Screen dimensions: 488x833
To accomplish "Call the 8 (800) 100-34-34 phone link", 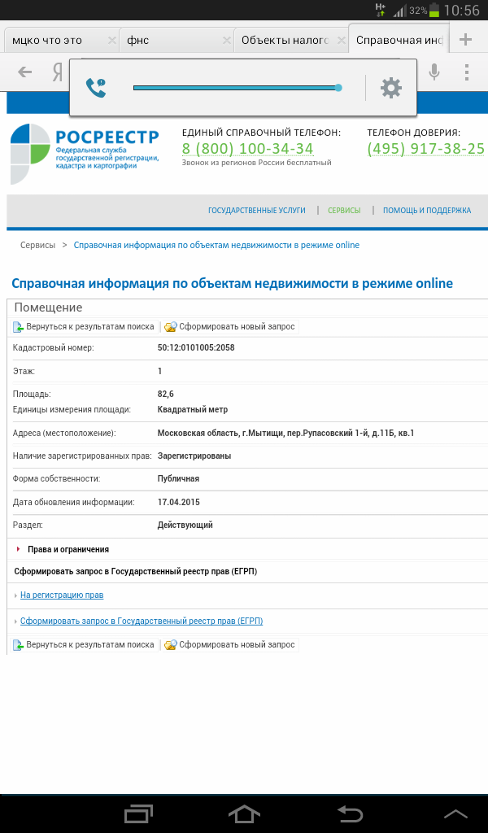I will click(247, 149).
